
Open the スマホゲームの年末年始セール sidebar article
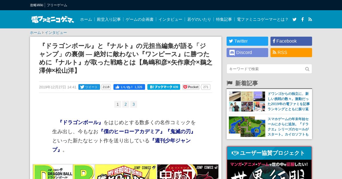click(x=289, y=127)
